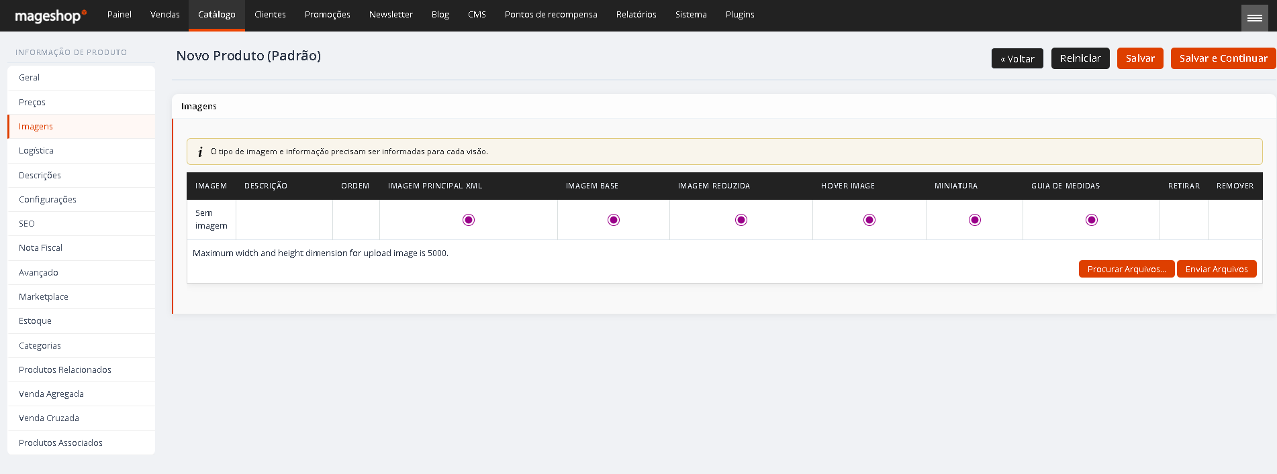Open the Vendas menu
The image size is (1277, 474).
165,15
